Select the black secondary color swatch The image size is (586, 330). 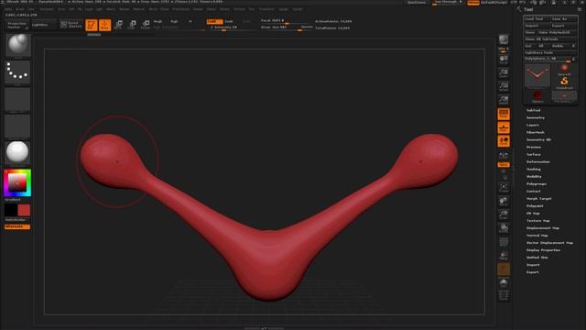pos(11,210)
